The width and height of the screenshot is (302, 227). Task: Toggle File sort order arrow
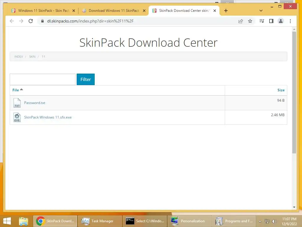(x=21, y=89)
